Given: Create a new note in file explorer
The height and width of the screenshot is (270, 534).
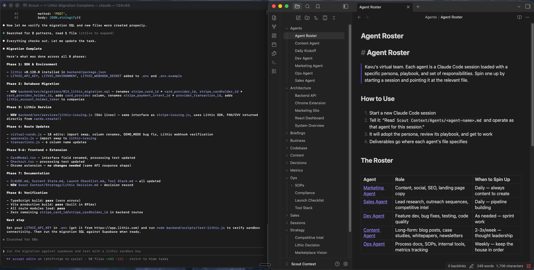Looking at the screenshot, I should pyautogui.click(x=298, y=18).
